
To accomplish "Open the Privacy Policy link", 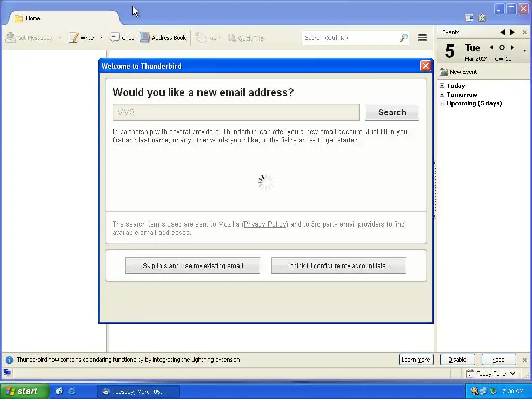I will [265, 224].
